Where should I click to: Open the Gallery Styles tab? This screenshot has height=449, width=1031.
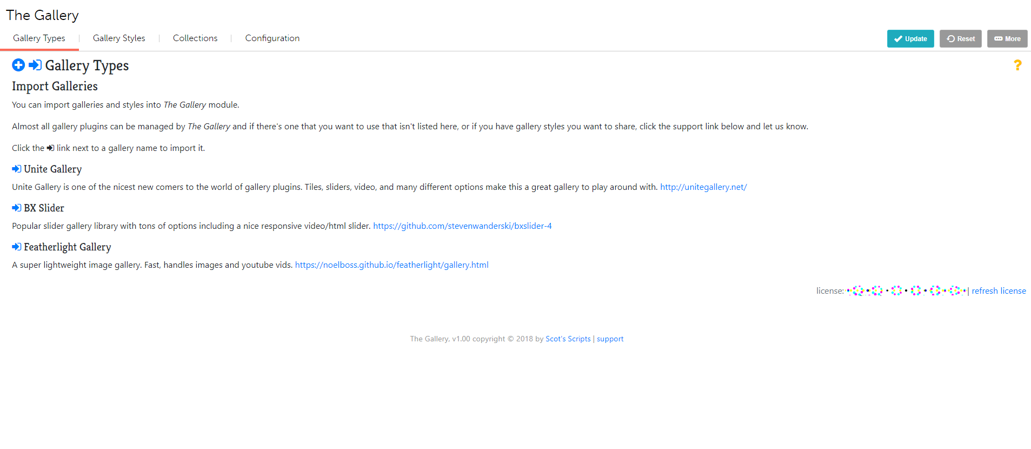pyautogui.click(x=119, y=38)
